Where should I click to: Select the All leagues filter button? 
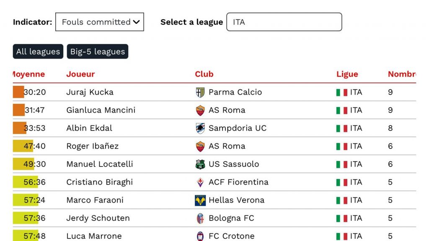point(38,51)
